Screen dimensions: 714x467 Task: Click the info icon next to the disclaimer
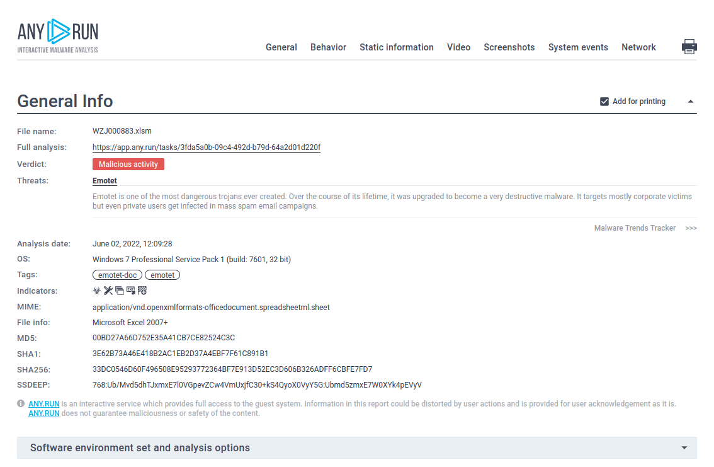click(x=21, y=403)
